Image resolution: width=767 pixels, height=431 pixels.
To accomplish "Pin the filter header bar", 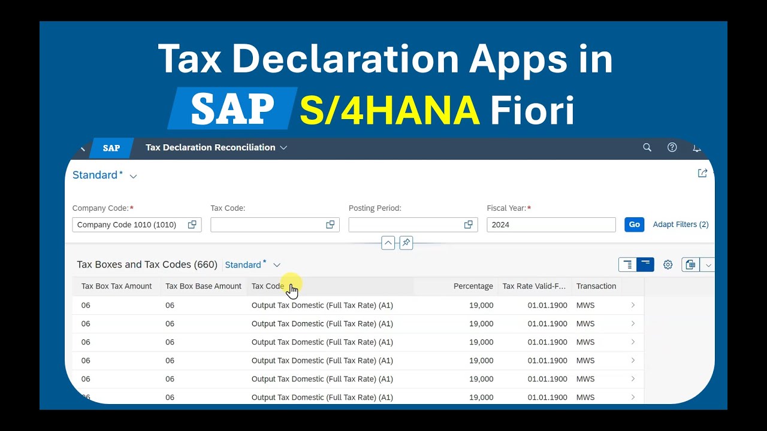I will pos(406,243).
